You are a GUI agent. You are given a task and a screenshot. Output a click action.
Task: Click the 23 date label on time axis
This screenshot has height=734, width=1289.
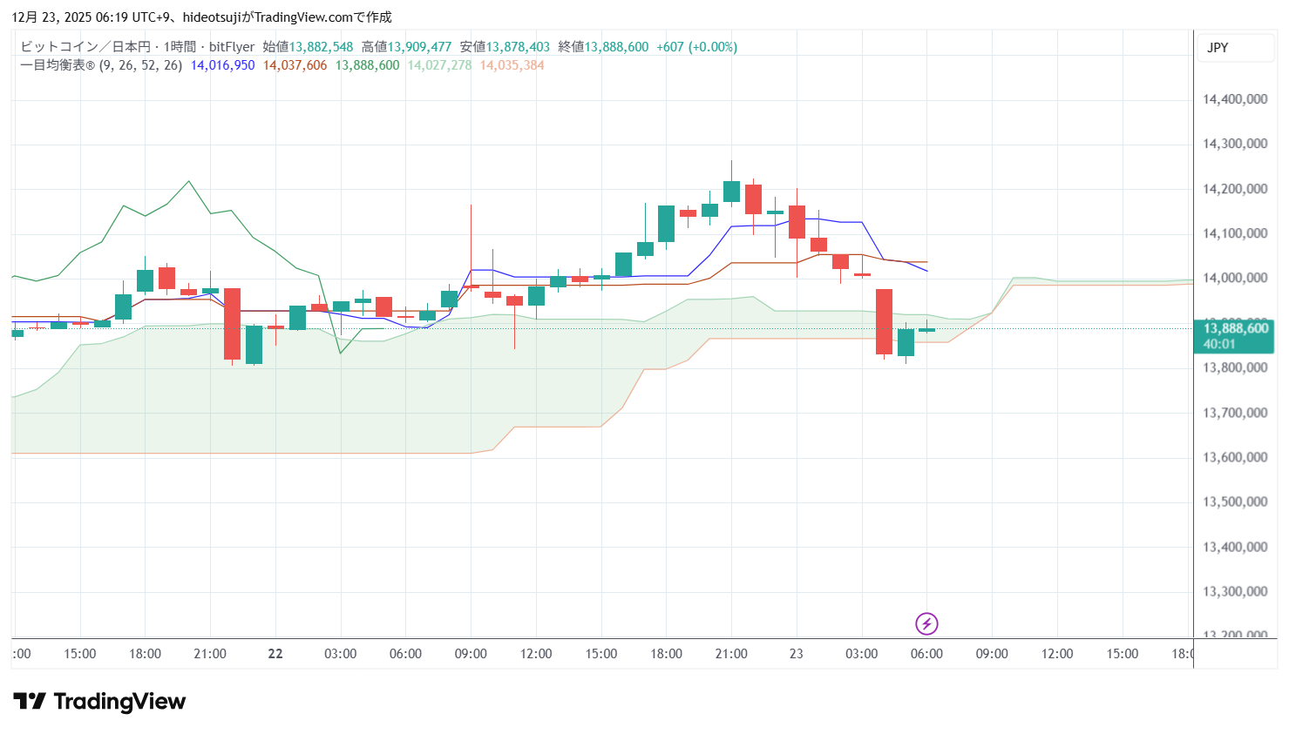pos(796,654)
